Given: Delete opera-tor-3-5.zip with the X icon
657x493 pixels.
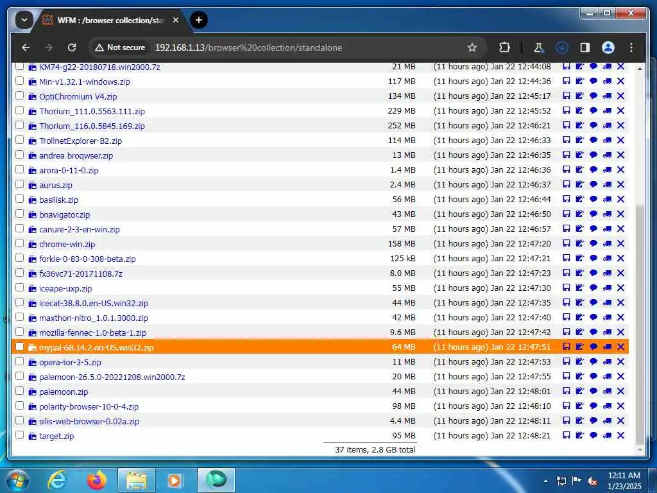Looking at the screenshot, I should pos(621,361).
